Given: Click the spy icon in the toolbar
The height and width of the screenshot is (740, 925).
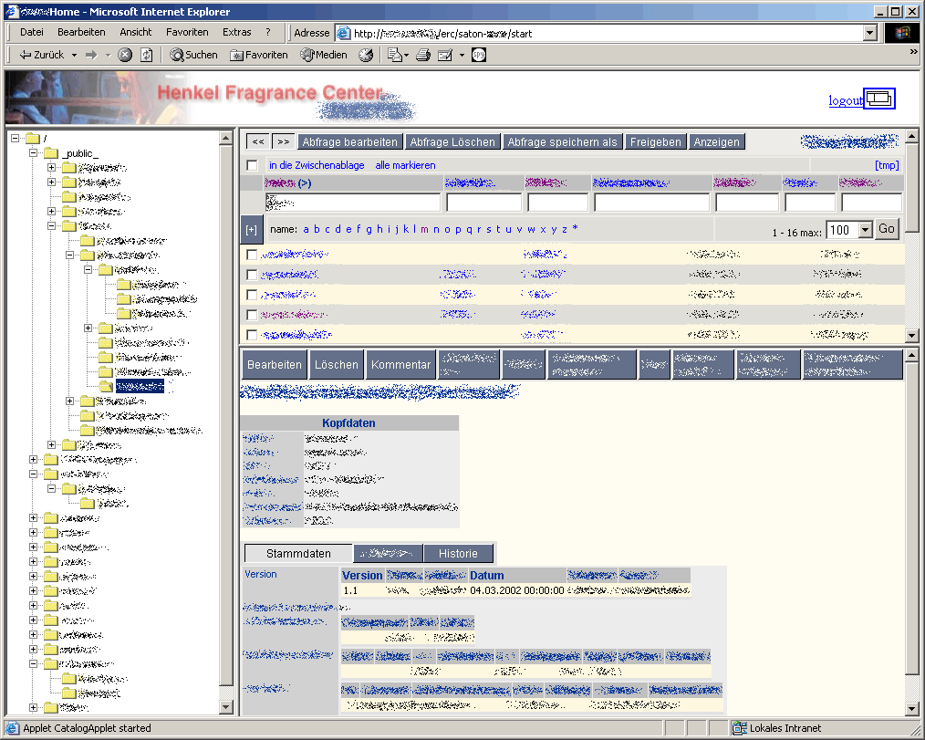Looking at the screenshot, I should coord(478,55).
